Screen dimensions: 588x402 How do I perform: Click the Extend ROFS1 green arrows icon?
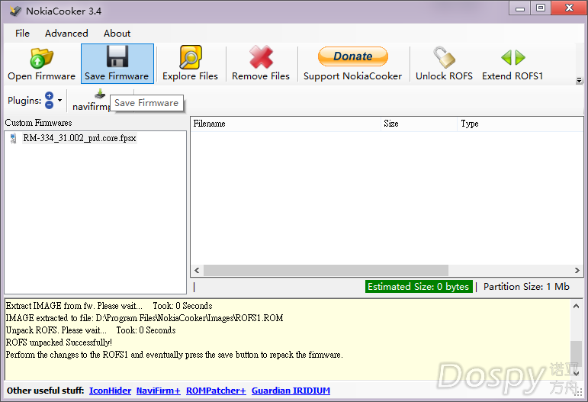(512, 58)
